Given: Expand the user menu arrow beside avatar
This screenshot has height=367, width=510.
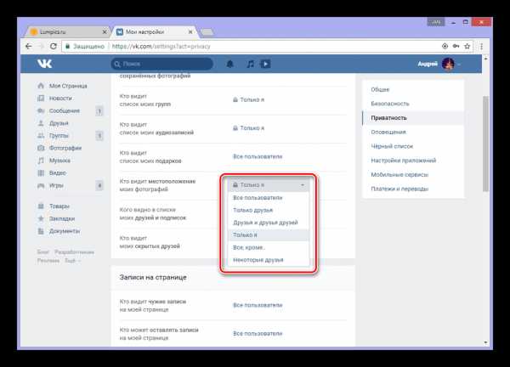Looking at the screenshot, I should 459,65.
